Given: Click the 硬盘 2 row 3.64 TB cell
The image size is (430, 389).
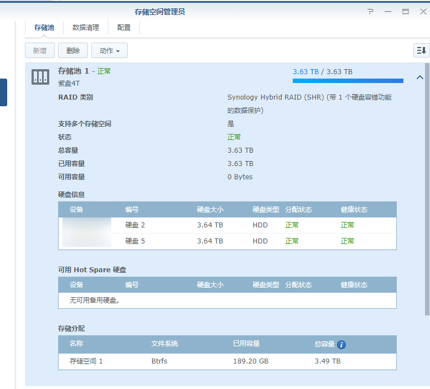Looking at the screenshot, I should (x=210, y=225).
